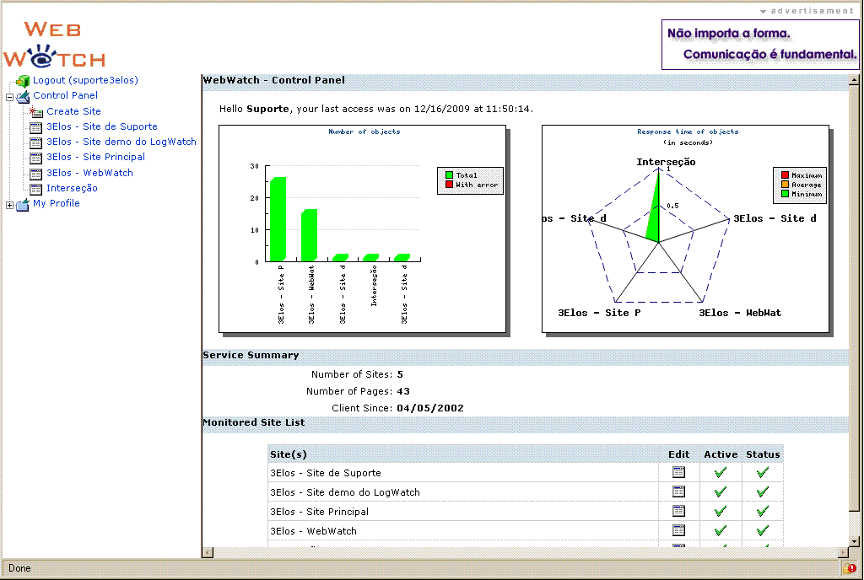Open Edit icon for Site demo do LogWatch
The width and height of the screenshot is (864, 580).
coord(678,491)
